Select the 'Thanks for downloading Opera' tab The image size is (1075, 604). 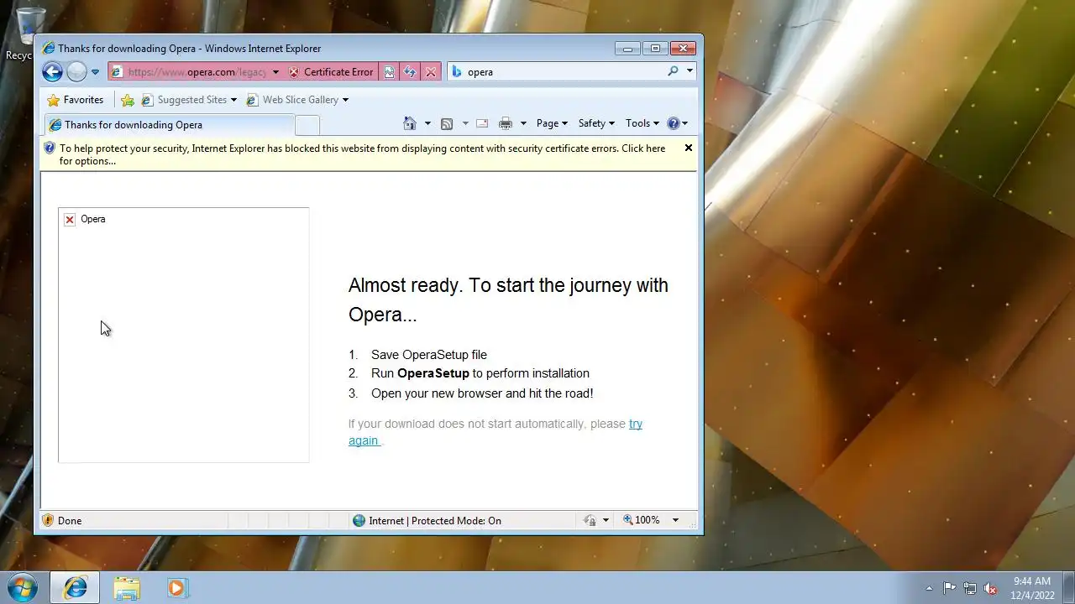pos(168,125)
